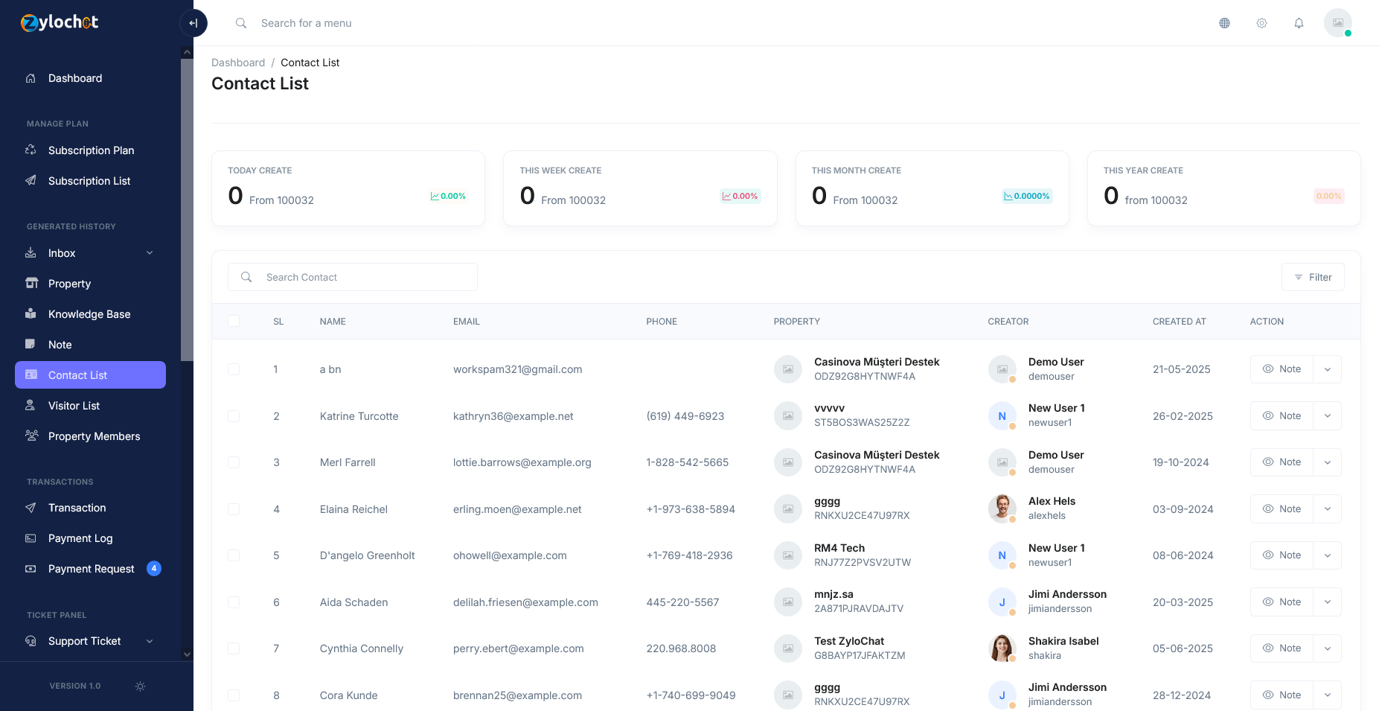Click the Zylochat logo
Image resolution: width=1379 pixels, height=711 pixels.
pyautogui.click(x=60, y=22)
